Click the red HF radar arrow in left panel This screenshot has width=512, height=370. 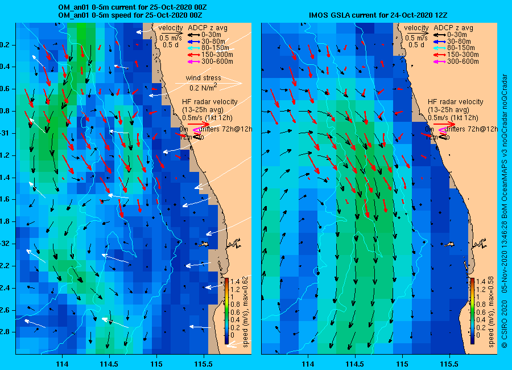(x=199, y=124)
